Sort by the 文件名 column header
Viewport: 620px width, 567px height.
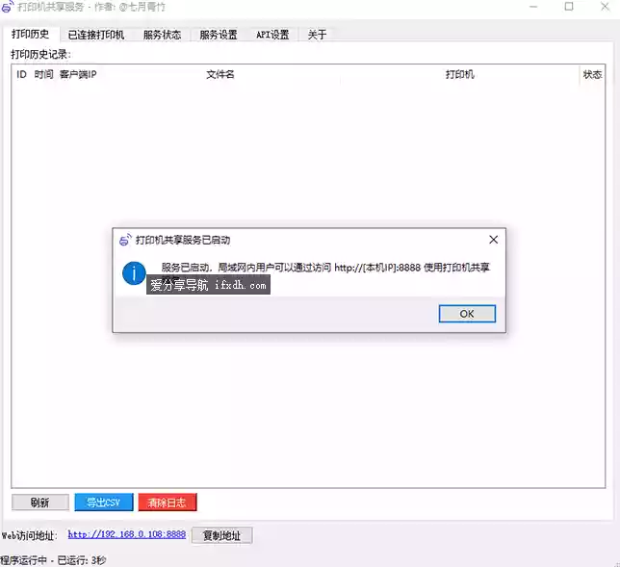point(220,74)
